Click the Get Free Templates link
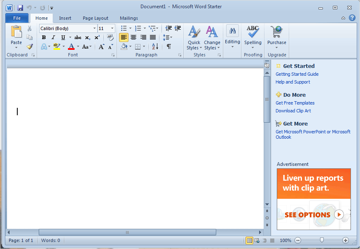The image size is (360, 249). tap(295, 103)
